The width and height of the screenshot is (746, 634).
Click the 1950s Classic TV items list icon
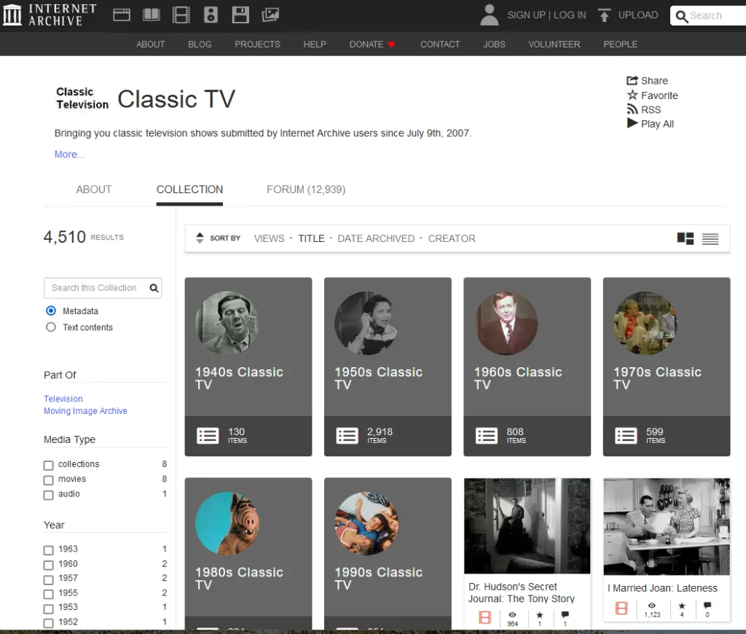click(x=347, y=436)
